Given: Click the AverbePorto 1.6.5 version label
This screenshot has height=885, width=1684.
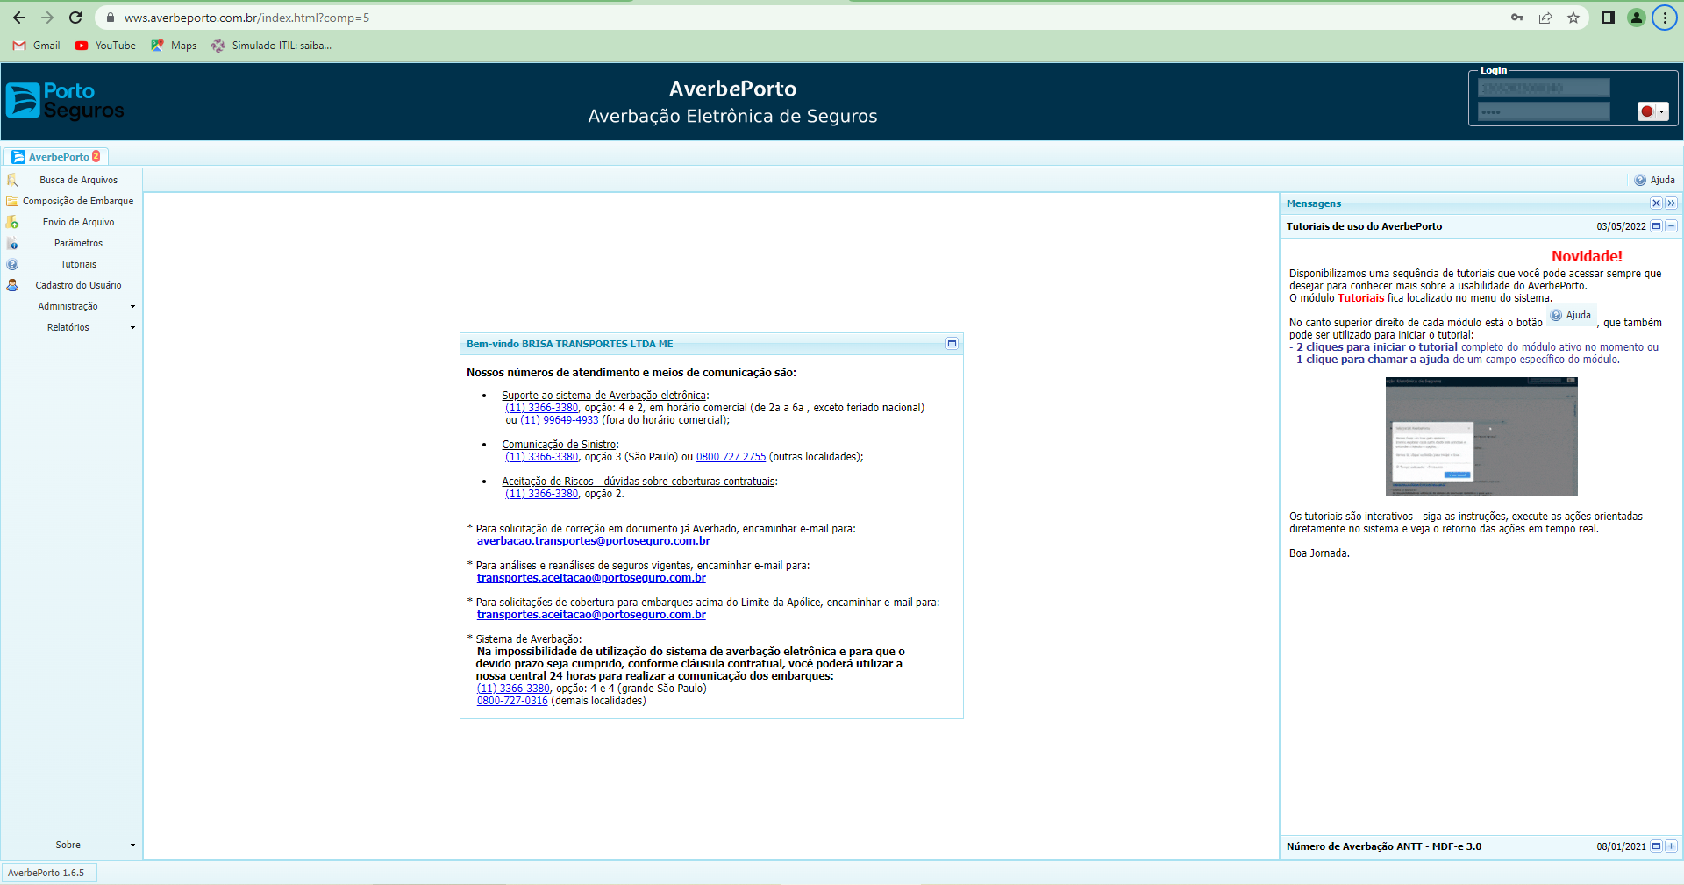Looking at the screenshot, I should click(x=46, y=873).
